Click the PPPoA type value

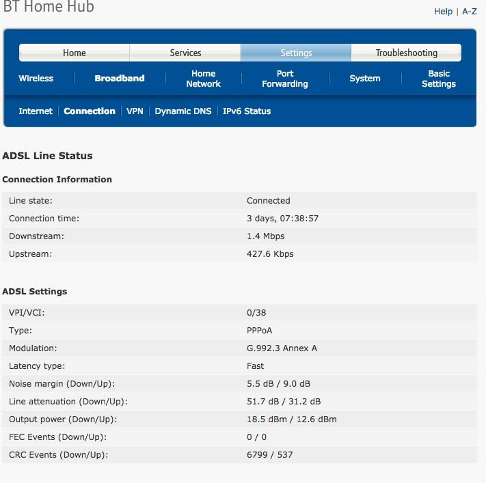(260, 331)
